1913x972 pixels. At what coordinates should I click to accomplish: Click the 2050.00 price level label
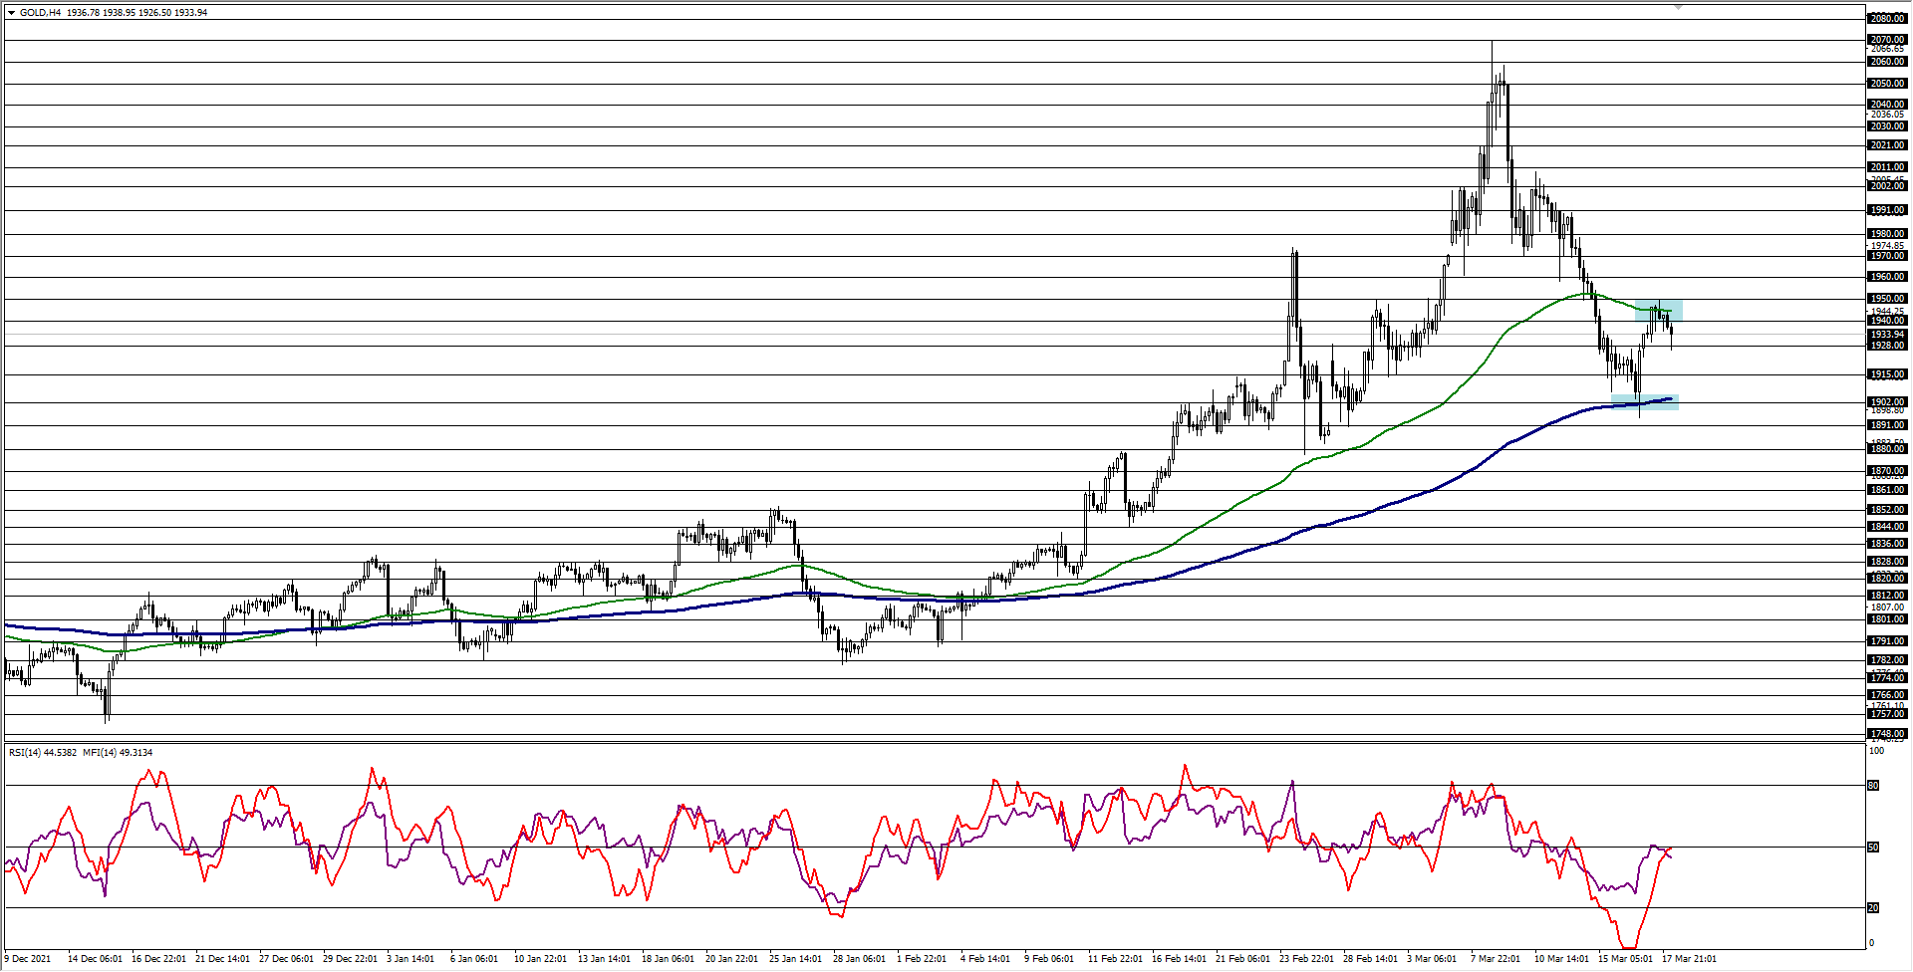(x=1887, y=84)
